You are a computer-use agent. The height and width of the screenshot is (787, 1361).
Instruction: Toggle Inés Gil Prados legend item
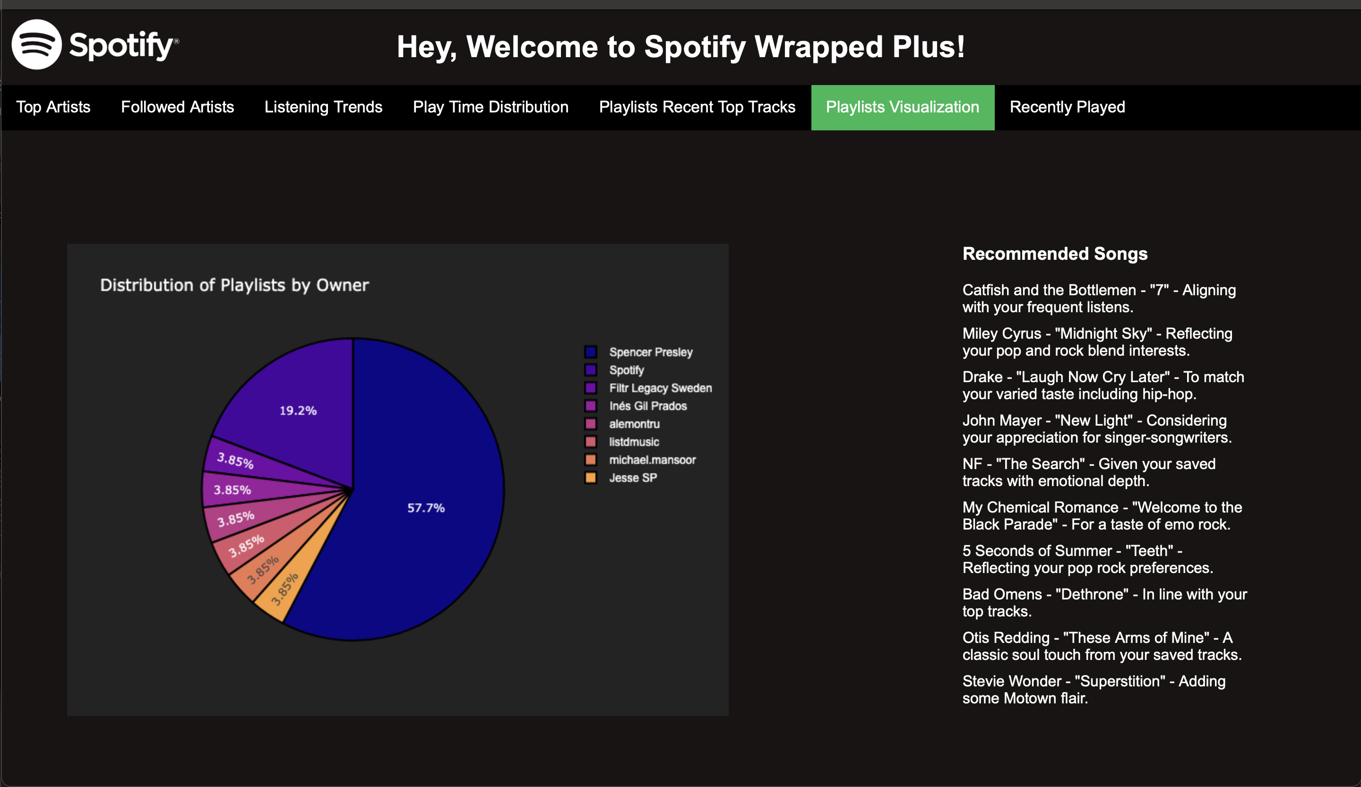tap(590, 405)
